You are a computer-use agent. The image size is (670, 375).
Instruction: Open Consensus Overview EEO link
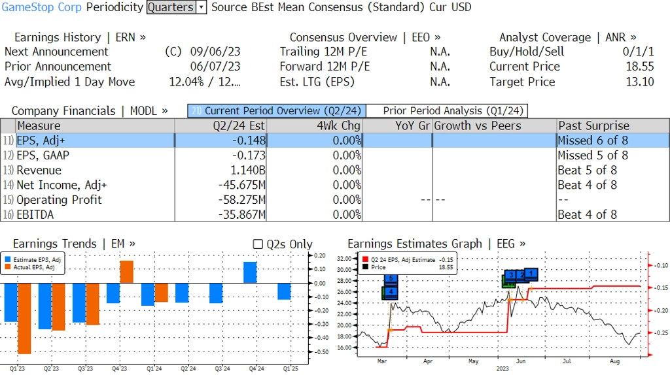coord(365,37)
